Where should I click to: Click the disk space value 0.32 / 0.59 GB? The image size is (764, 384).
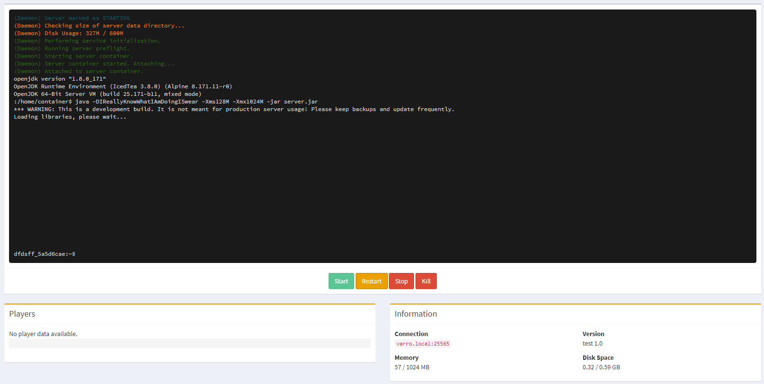pos(601,367)
